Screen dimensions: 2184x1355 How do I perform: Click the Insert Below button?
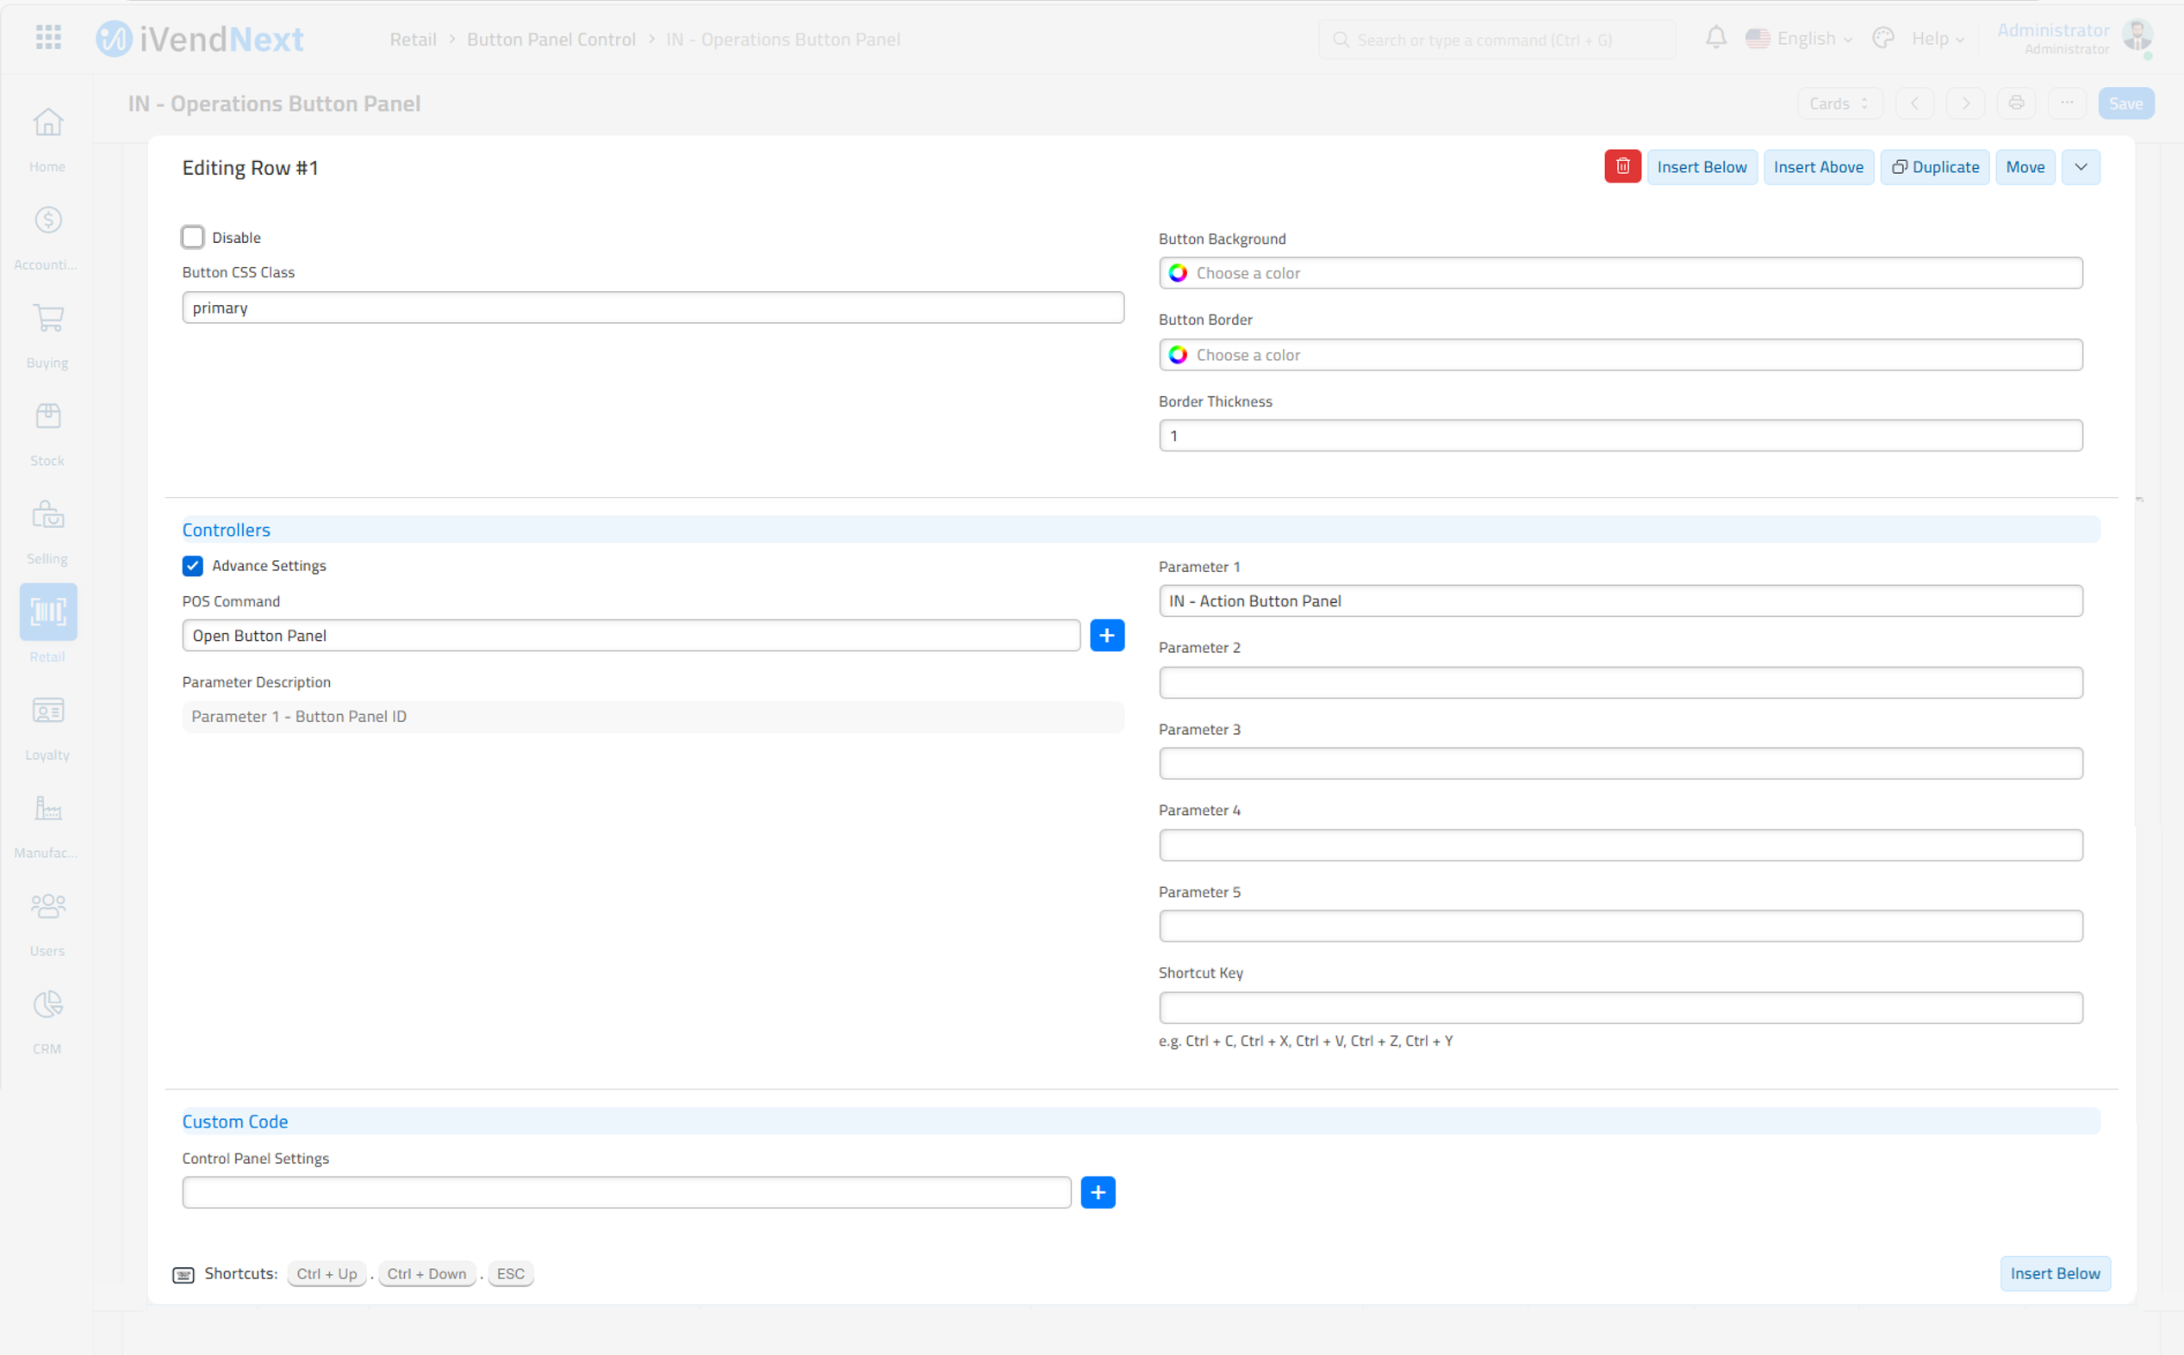coord(1700,165)
